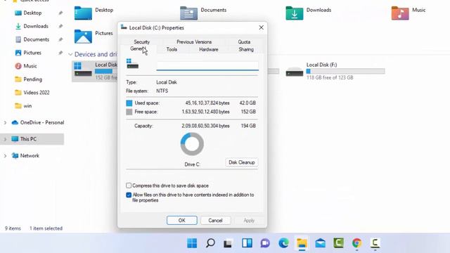Click the '118 GB free of 123 GB' text
The image size is (450, 253).
pos(330,78)
